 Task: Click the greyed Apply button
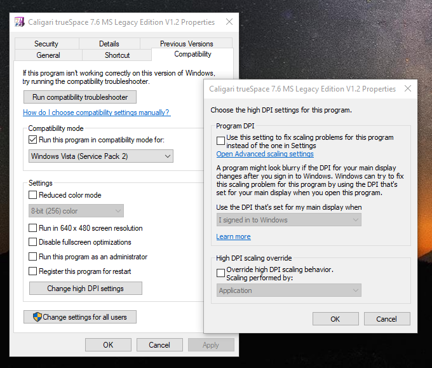[211, 345]
